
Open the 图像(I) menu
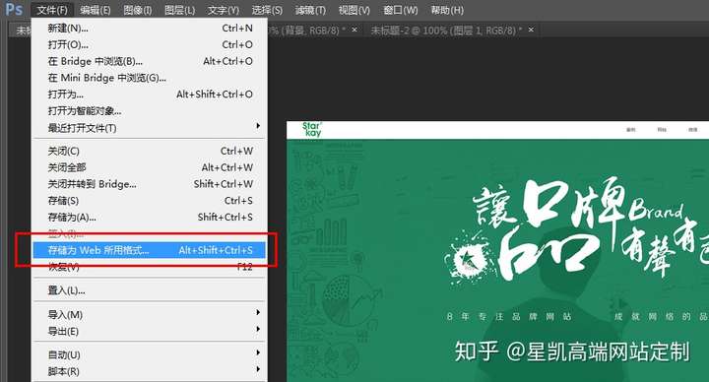[138, 10]
